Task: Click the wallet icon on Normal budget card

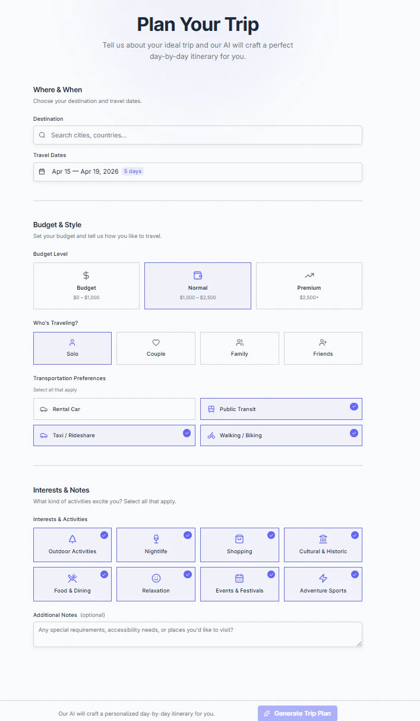Action: (x=198, y=275)
